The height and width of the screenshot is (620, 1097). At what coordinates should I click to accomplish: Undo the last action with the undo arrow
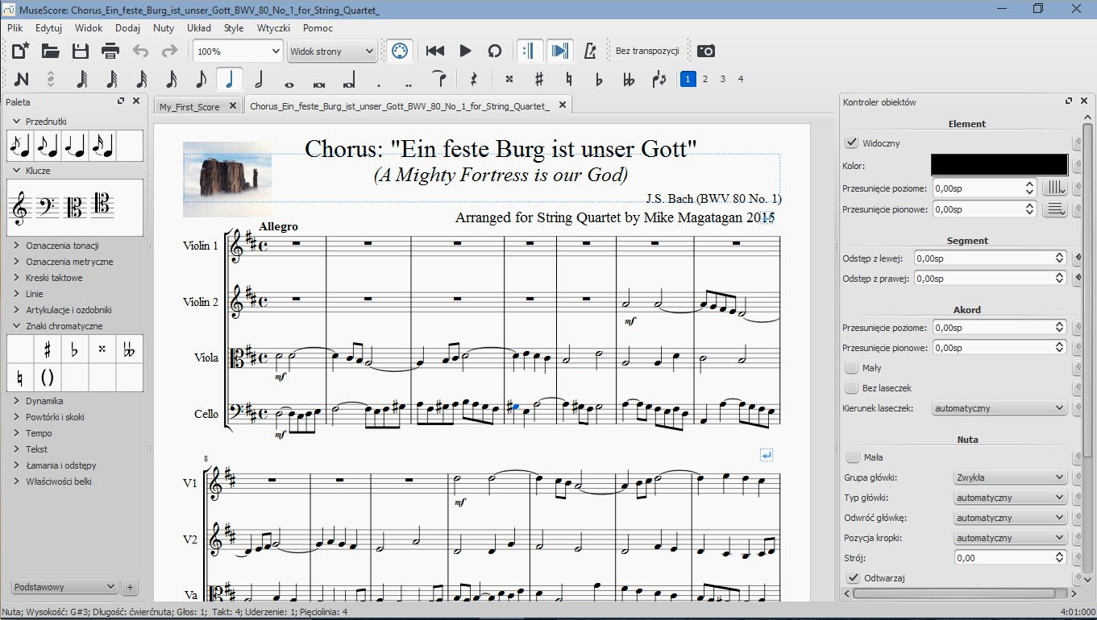point(140,51)
